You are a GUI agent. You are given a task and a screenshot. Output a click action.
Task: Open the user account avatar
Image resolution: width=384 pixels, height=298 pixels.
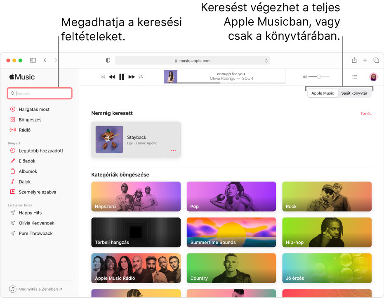tap(373, 77)
